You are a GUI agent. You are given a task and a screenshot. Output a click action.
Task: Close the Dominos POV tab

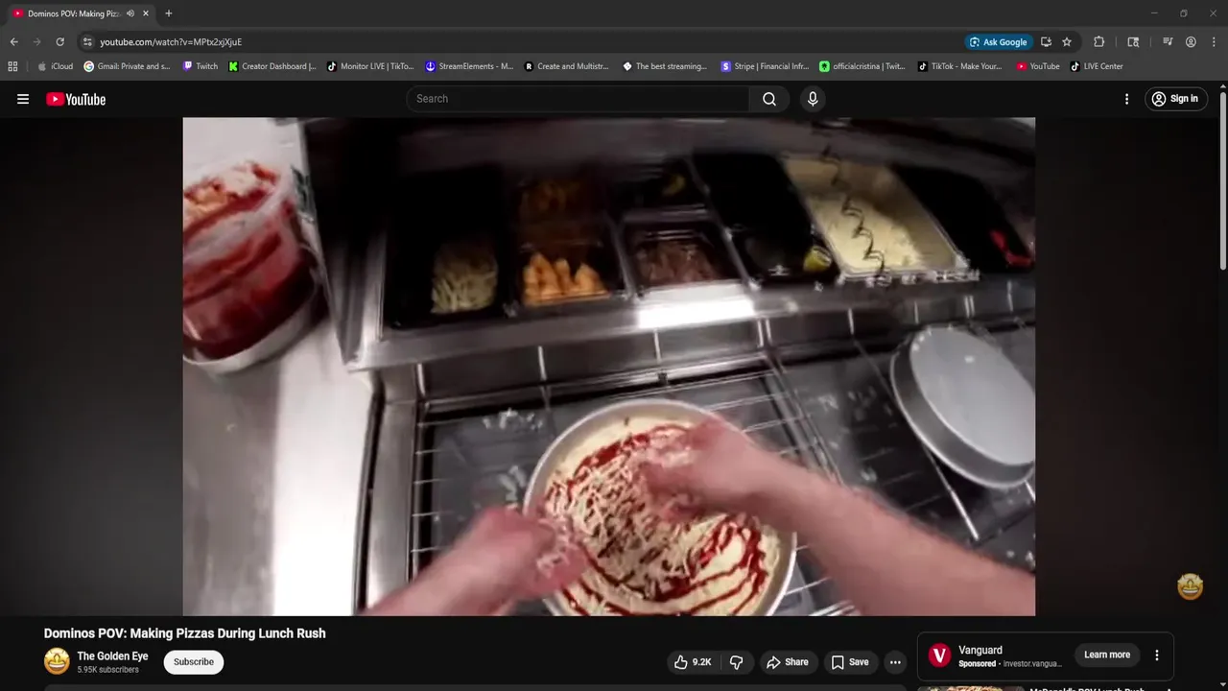146,13
